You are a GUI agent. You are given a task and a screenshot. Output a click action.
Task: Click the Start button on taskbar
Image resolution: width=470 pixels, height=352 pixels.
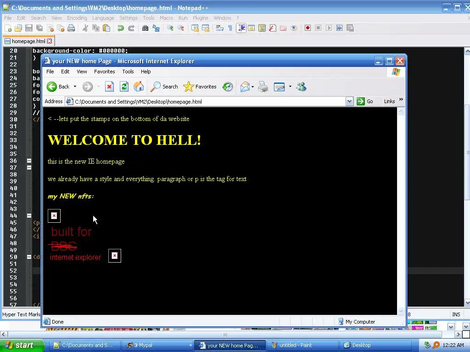coord(22,346)
